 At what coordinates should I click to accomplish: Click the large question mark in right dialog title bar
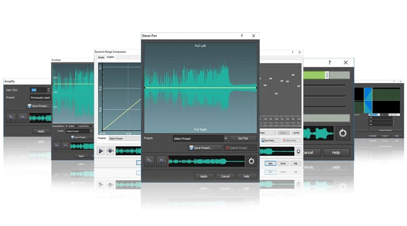pyautogui.click(x=329, y=62)
